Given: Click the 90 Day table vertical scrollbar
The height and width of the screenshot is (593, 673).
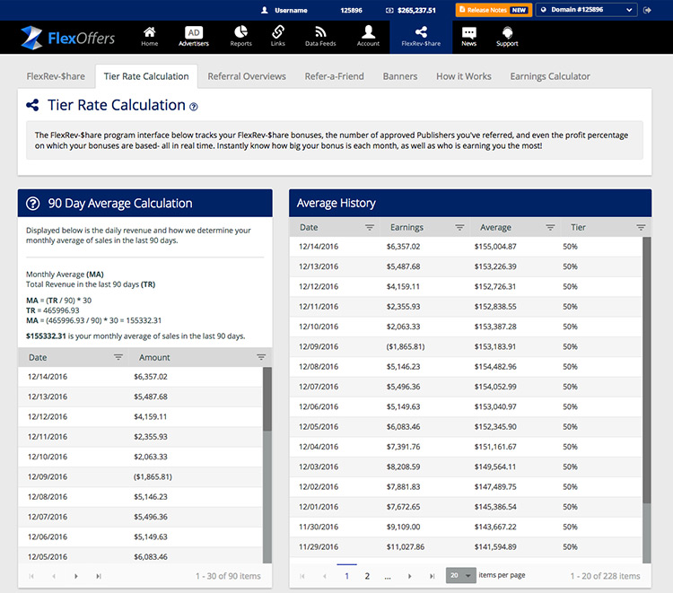Looking at the screenshot, I should [267, 465].
